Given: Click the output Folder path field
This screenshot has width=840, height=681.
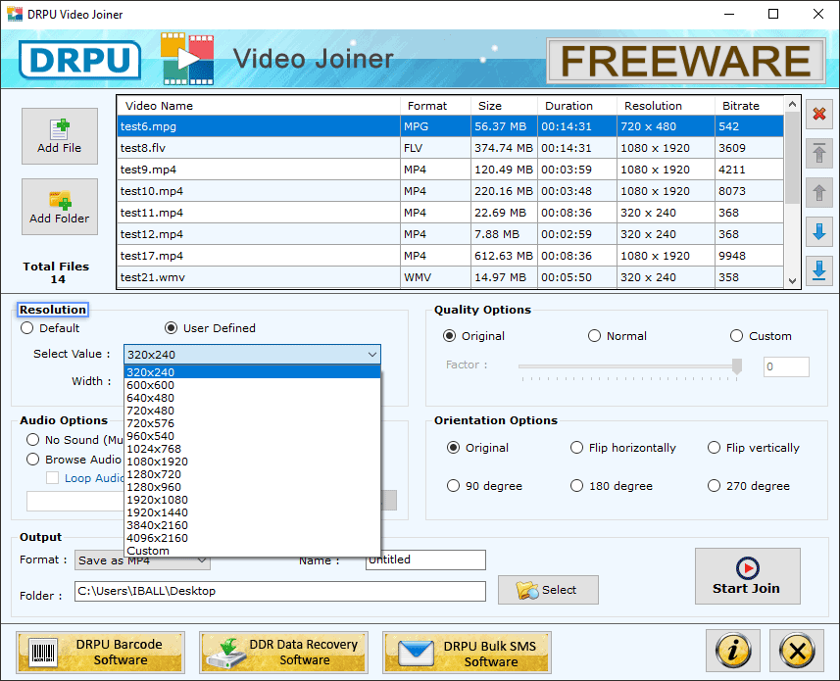Looking at the screenshot, I should [280, 591].
